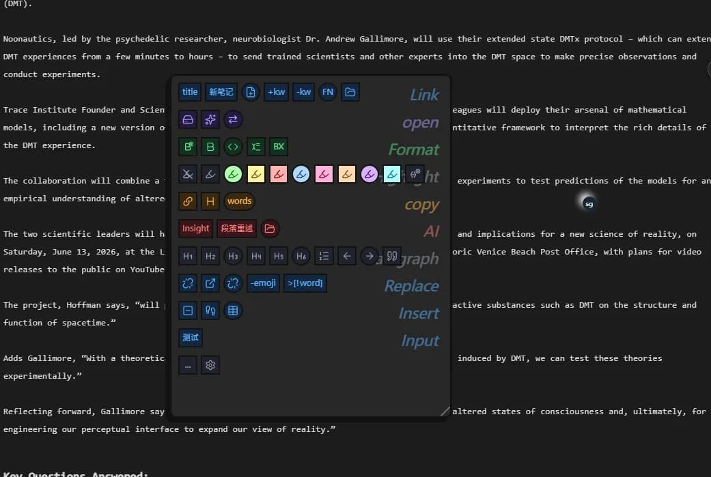Click the 新笔记 new-note button

[x=221, y=92]
